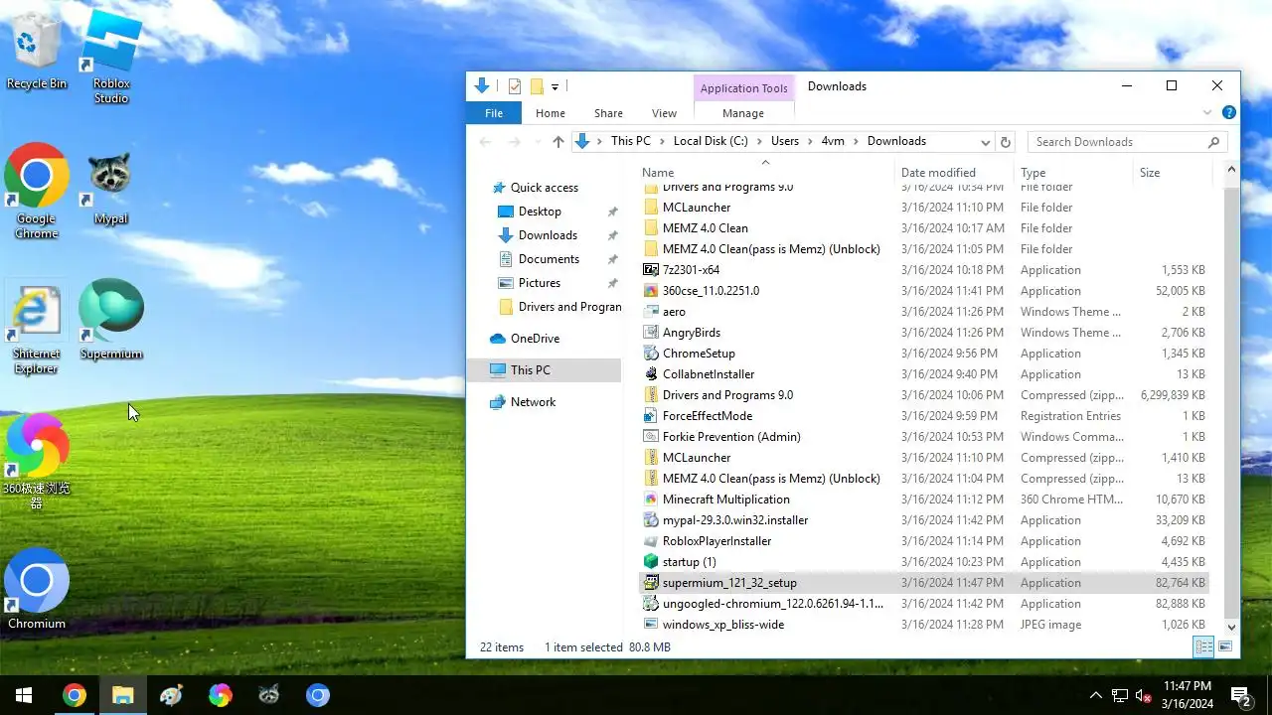Select Desktop in Quick access
Image resolution: width=1272 pixels, height=715 pixels.
pyautogui.click(x=540, y=212)
